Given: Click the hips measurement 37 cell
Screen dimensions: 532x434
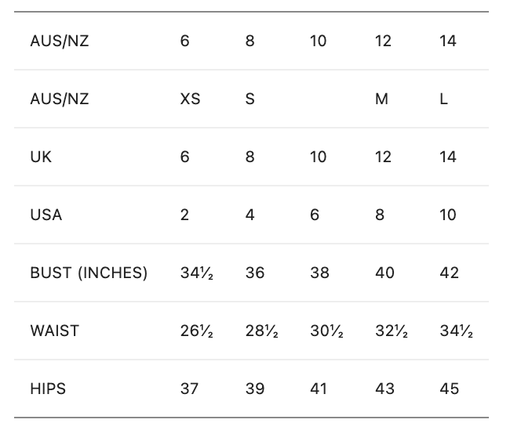Looking at the screenshot, I should [x=189, y=389].
